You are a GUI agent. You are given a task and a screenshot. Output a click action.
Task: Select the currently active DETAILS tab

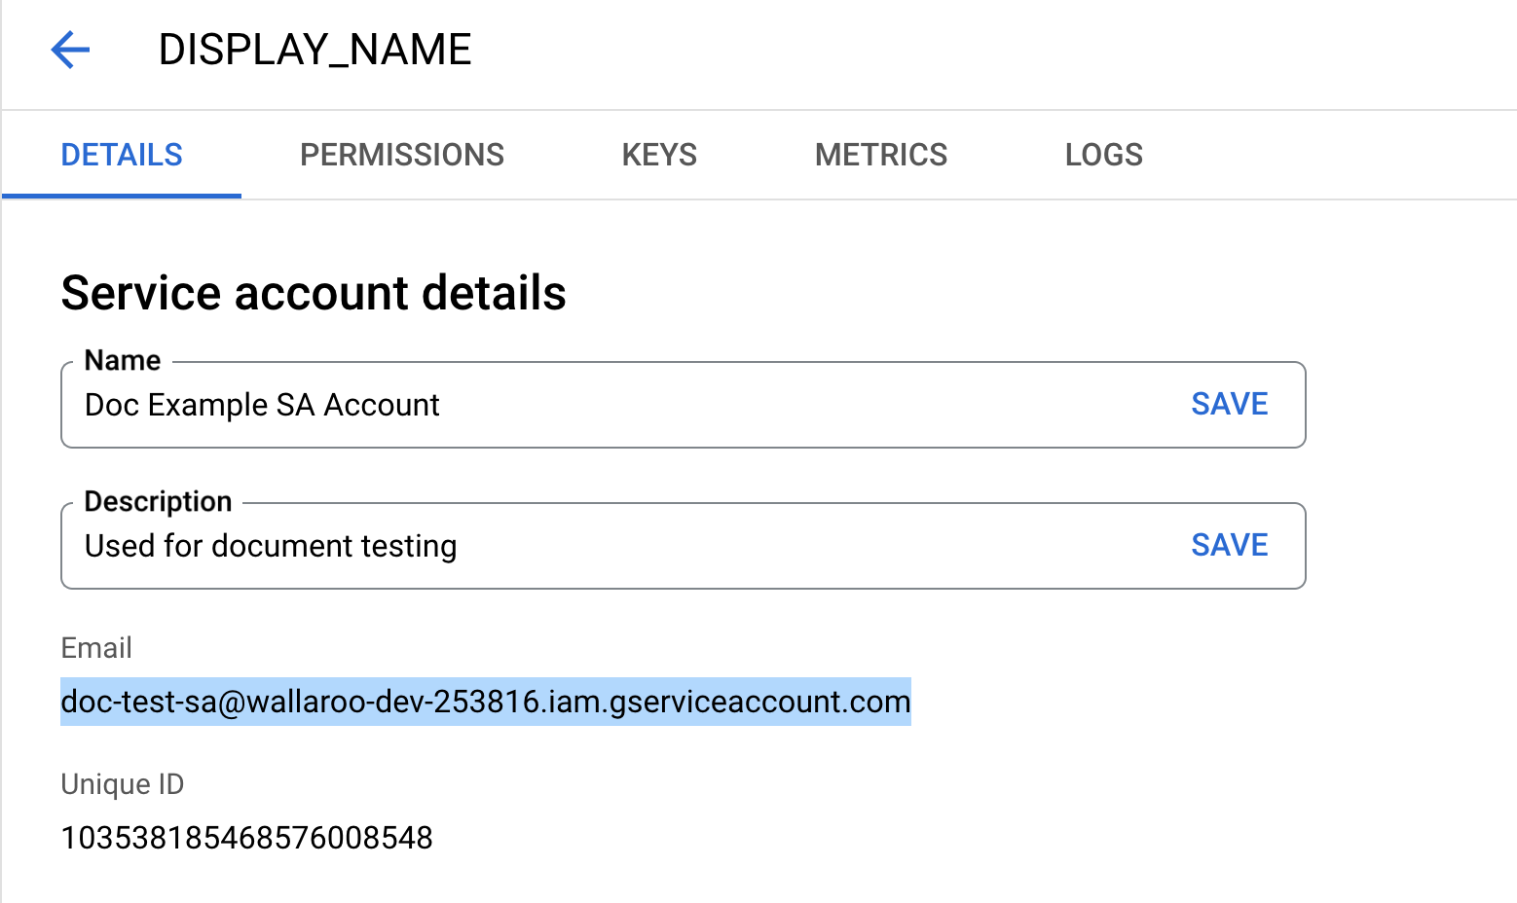coord(121,154)
